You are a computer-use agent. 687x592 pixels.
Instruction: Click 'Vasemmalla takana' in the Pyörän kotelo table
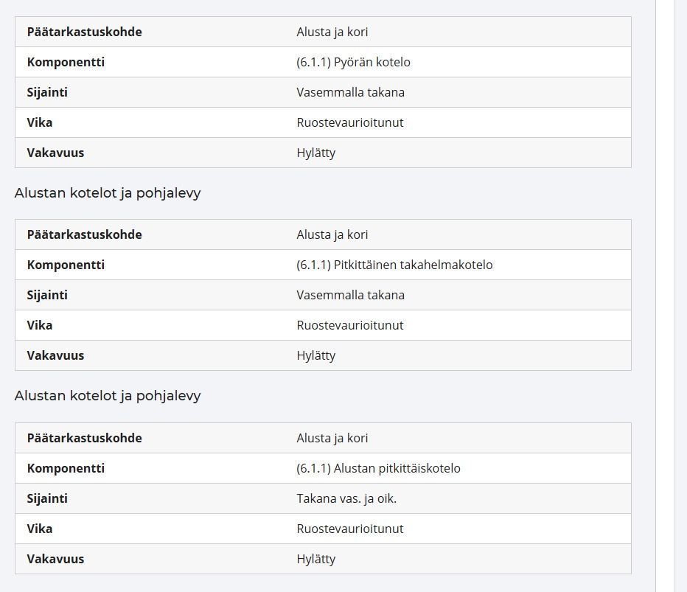point(350,92)
